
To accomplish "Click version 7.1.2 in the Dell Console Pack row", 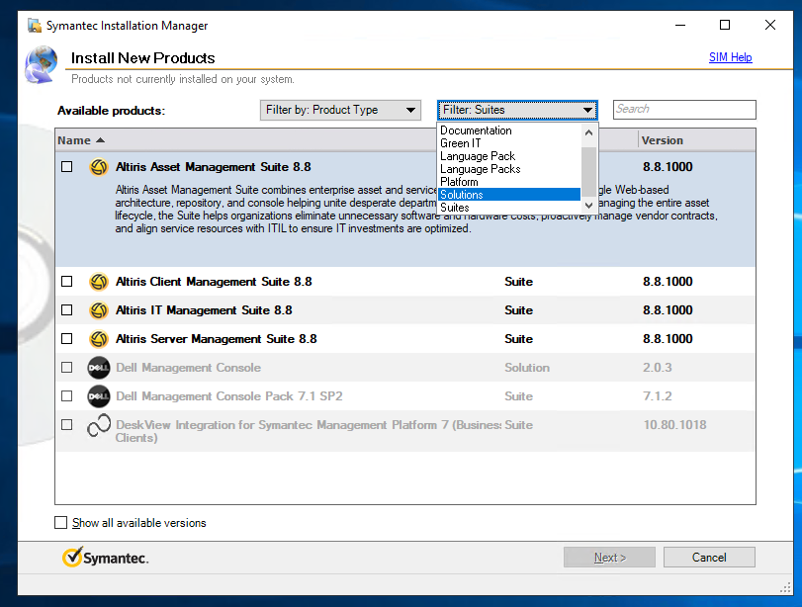I will click(x=658, y=395).
